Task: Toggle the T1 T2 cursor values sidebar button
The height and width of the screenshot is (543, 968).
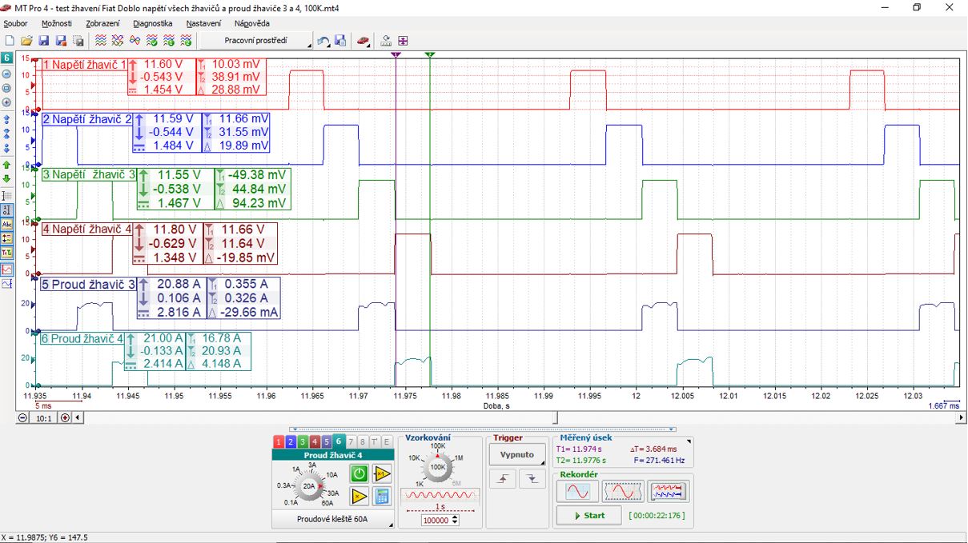Action: 6,253
